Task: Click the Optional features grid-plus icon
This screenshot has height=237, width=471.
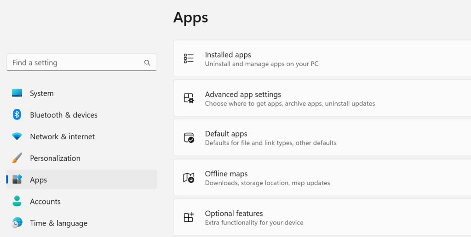Action: click(x=189, y=217)
